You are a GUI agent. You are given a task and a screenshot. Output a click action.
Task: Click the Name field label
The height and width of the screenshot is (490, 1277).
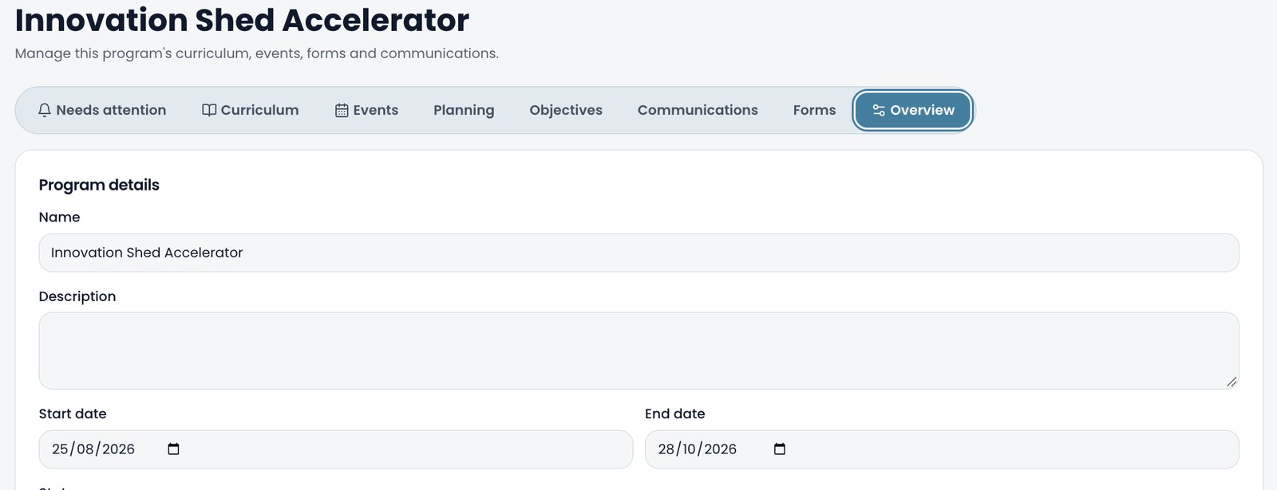59,217
